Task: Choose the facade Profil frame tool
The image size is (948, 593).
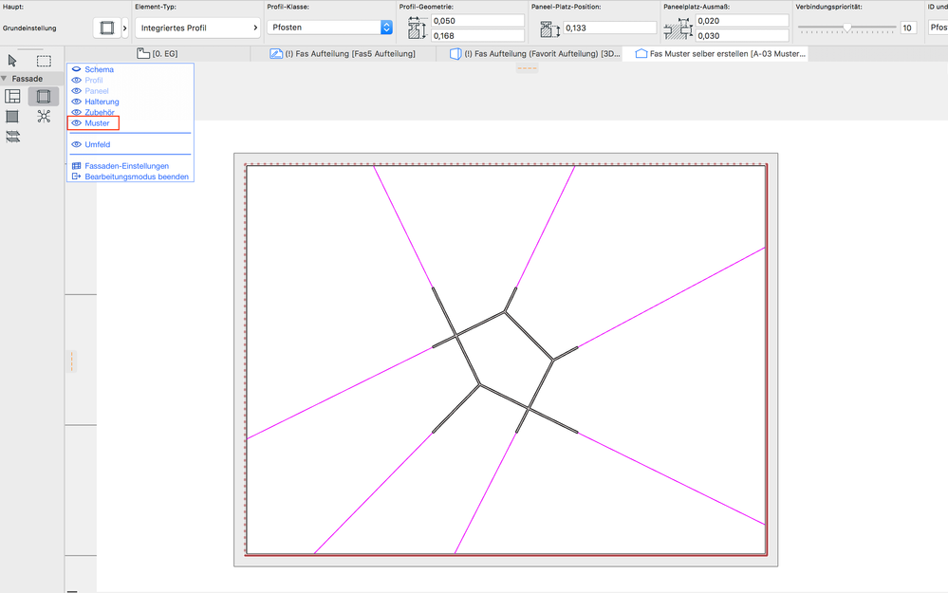Action: (44, 97)
